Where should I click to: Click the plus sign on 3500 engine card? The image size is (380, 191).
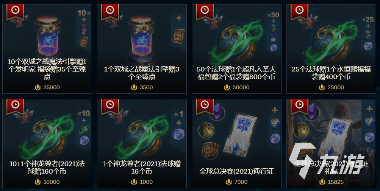point(179,18)
